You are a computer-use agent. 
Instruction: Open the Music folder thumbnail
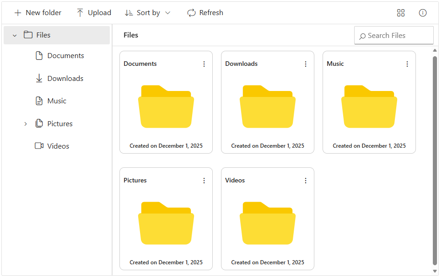point(369,106)
